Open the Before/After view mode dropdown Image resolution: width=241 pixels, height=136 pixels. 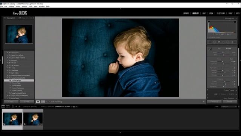pos(46,102)
